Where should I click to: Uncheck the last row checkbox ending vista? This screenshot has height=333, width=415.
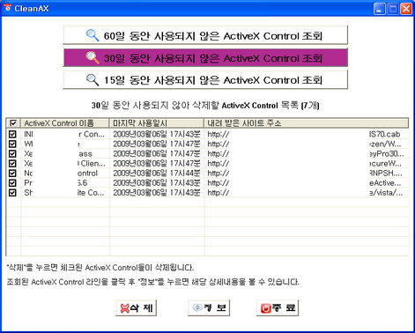click(x=12, y=193)
